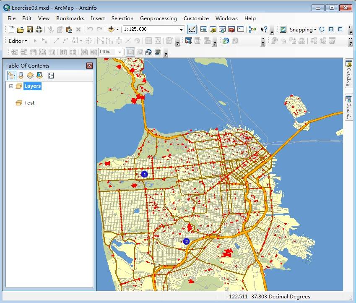Open the Windows menu

(226, 18)
